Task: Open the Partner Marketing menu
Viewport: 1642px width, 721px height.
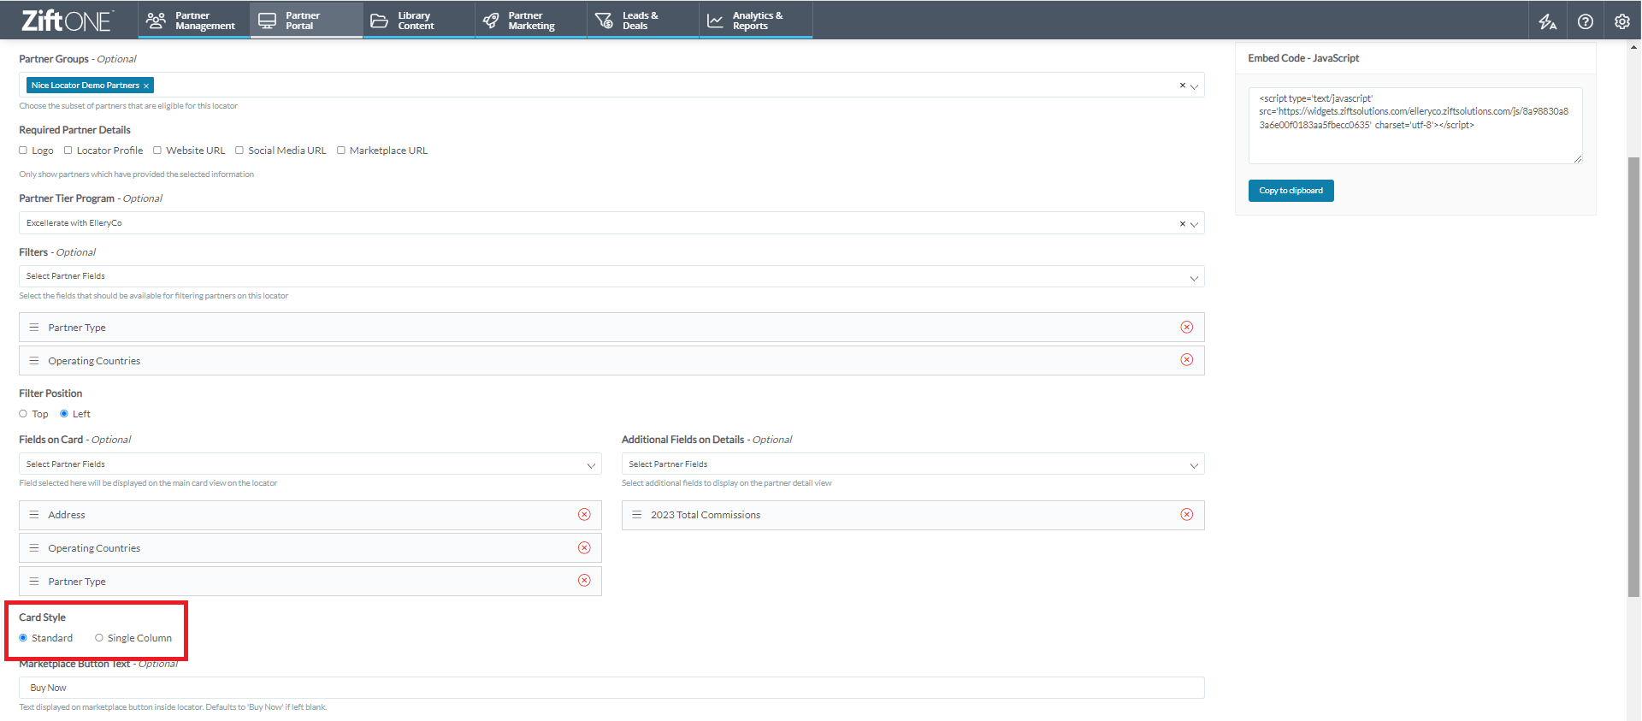Action: [531, 21]
